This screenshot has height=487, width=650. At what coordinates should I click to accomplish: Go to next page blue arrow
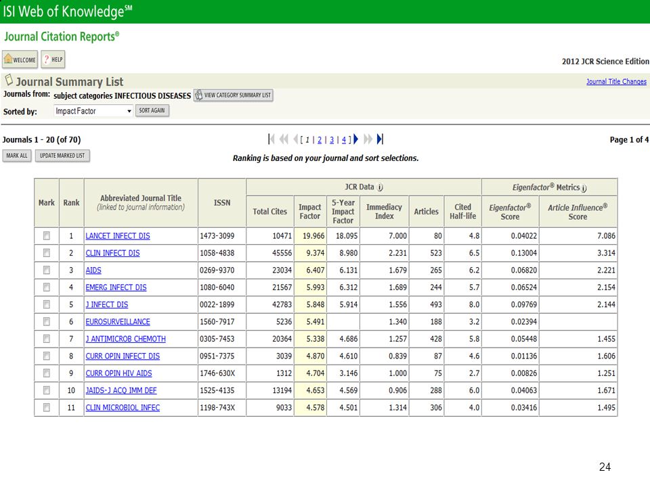pos(355,139)
